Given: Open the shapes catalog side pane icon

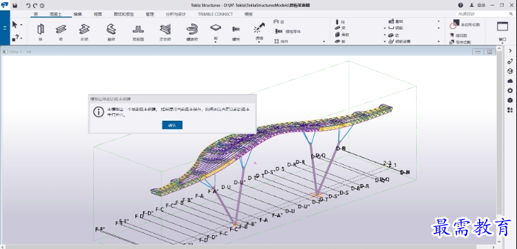Looking at the screenshot, I should pos(510,110).
